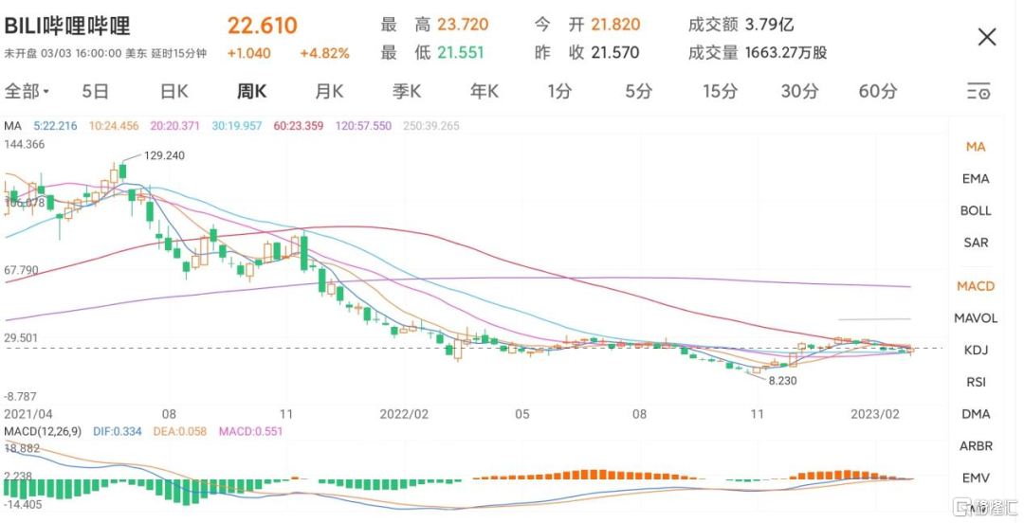
Task: Select the 年K yearly candlestick tab
Action: (485, 91)
